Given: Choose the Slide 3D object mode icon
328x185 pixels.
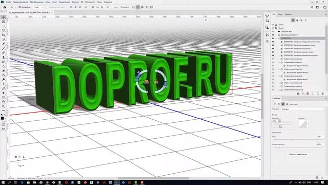Looking at the screenshot, I should (x=147, y=7).
